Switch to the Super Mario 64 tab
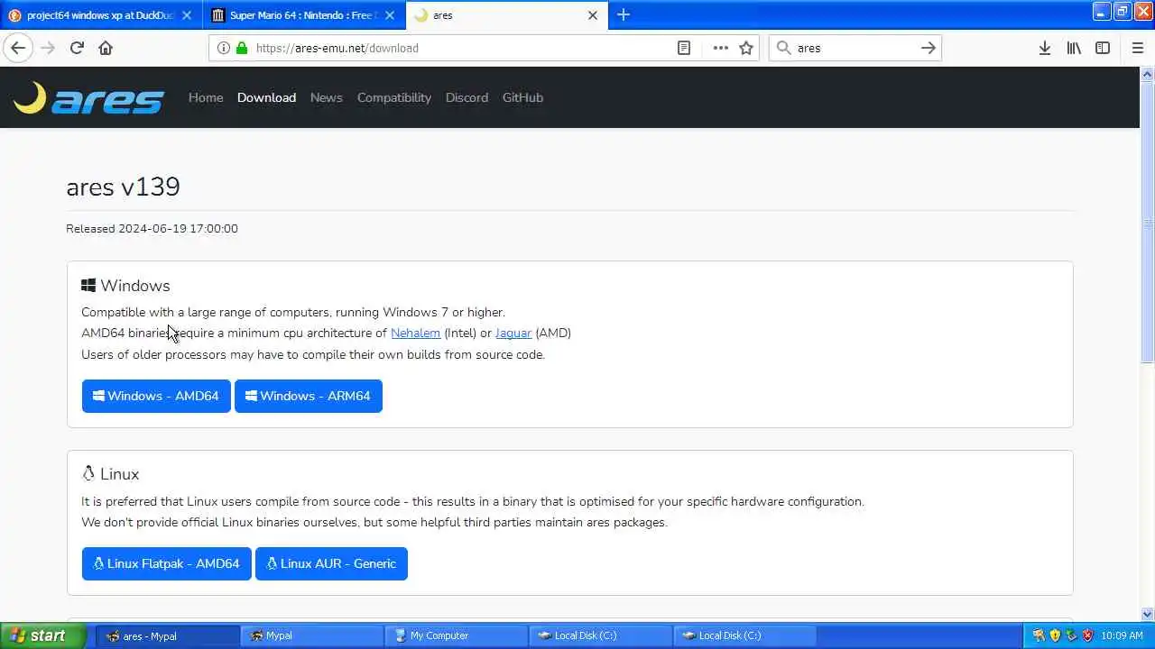Image resolution: width=1155 pixels, height=649 pixels. point(304,15)
